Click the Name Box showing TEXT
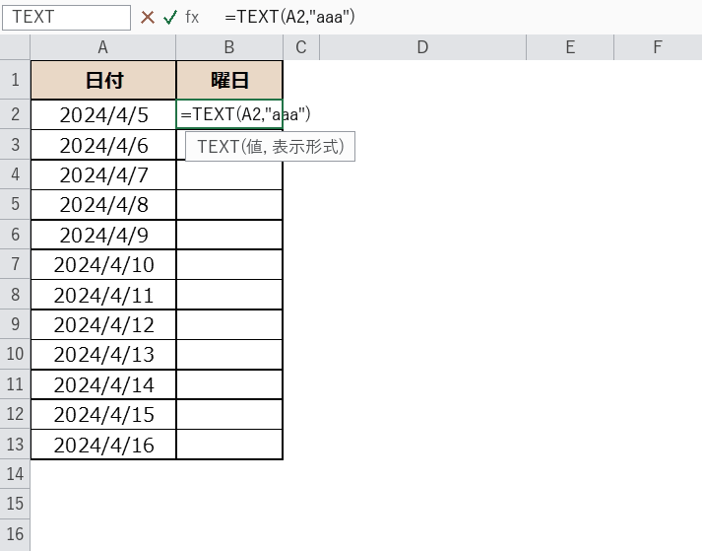The width and height of the screenshot is (702, 551). (x=66, y=18)
